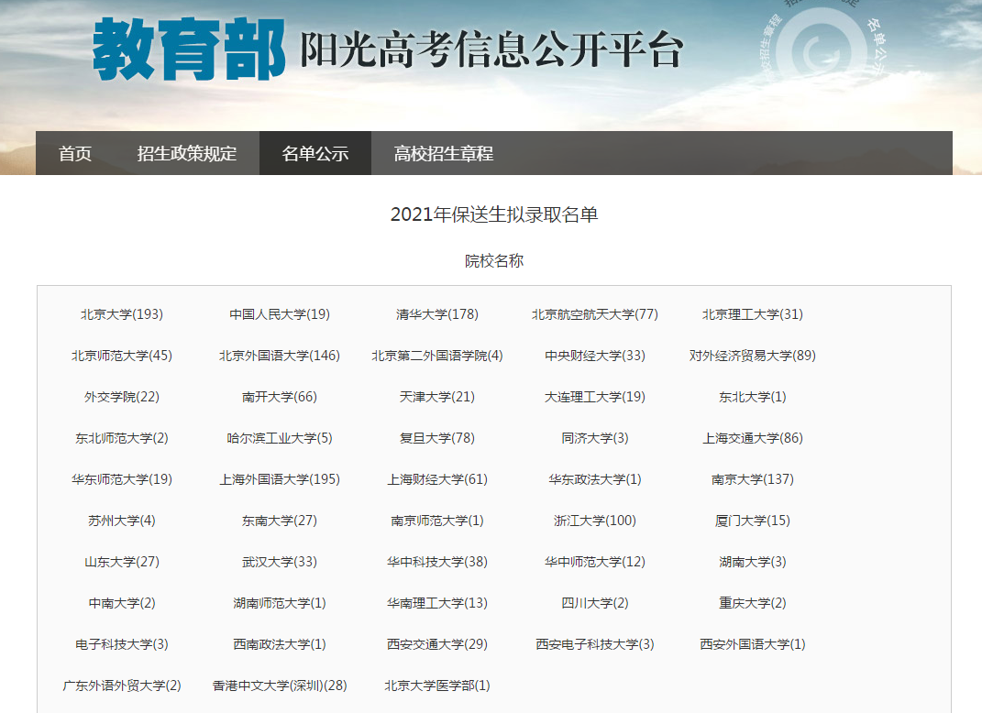Image resolution: width=982 pixels, height=713 pixels.
Task: Open 外交学院(22) list
Action: [x=122, y=397]
